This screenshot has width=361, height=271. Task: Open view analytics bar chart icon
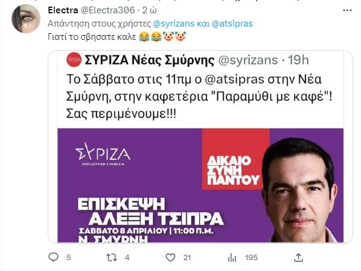232,258
